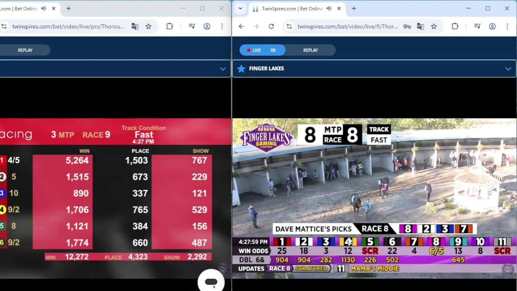The width and height of the screenshot is (517, 291).
Task: Reload page in right window
Action: (x=271, y=26)
